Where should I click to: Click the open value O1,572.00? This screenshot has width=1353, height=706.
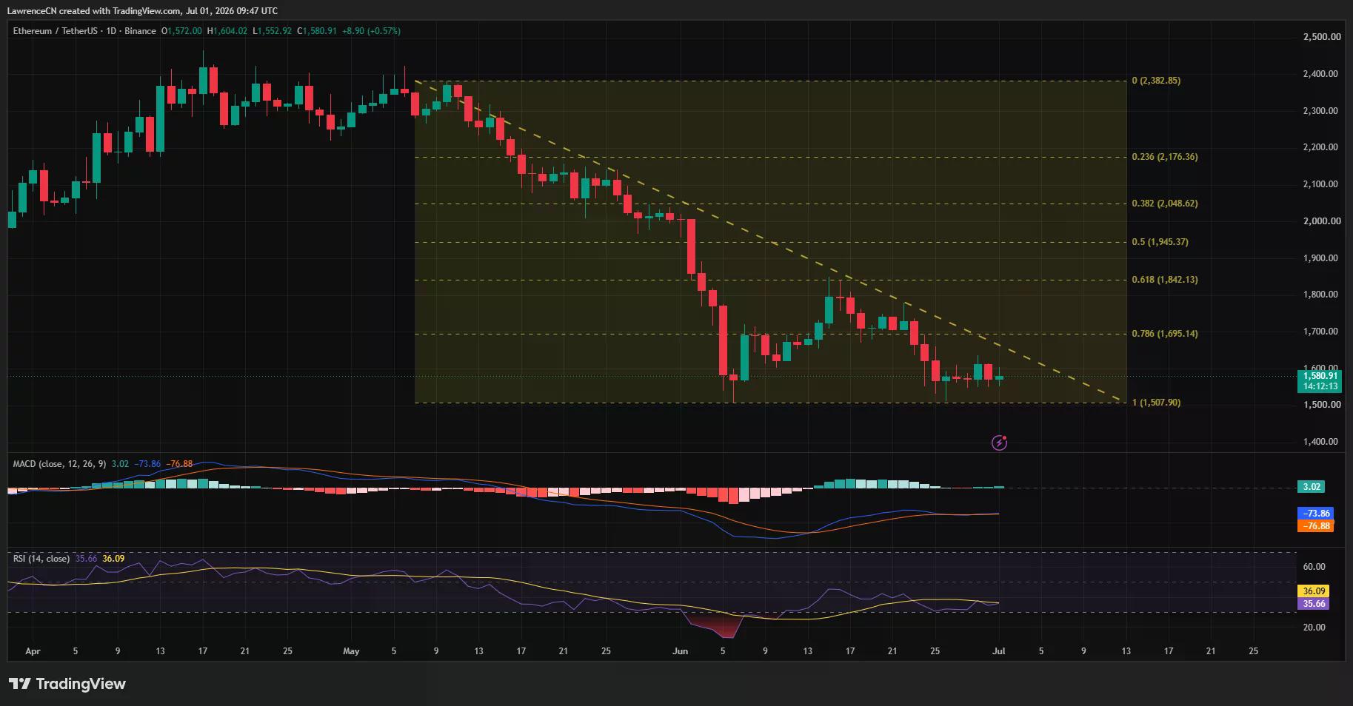183,31
